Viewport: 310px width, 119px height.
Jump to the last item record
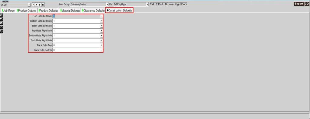(43, 5)
